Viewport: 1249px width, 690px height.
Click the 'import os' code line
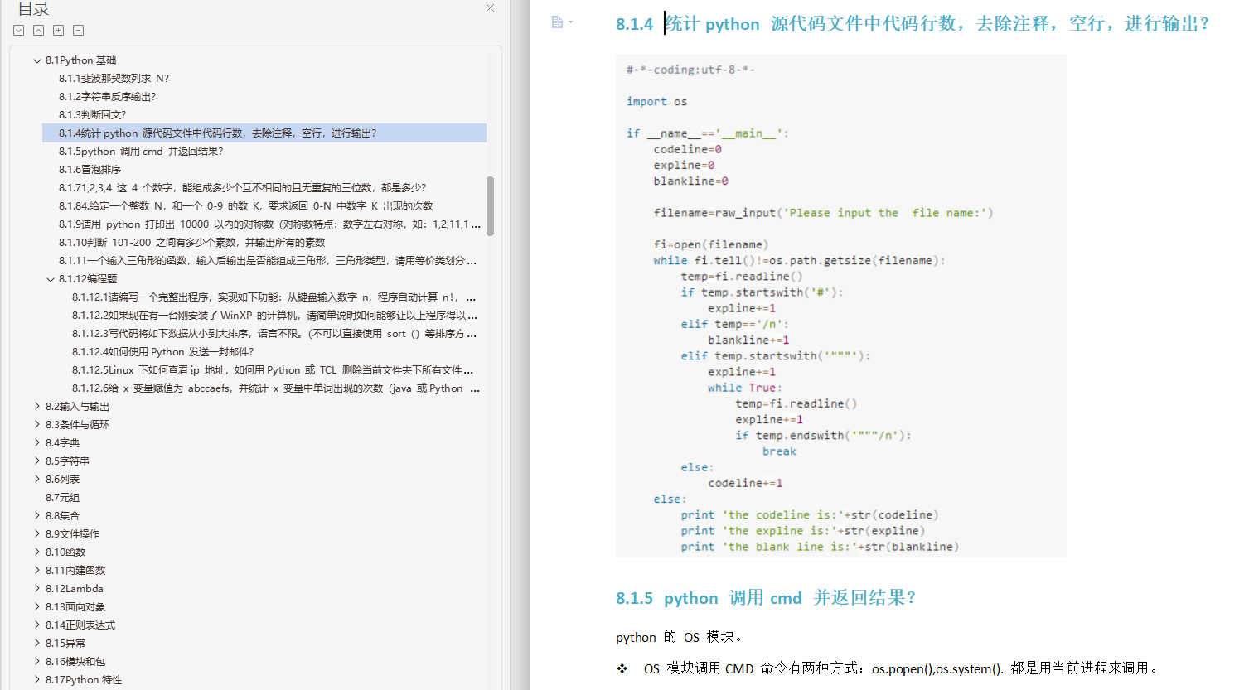click(x=656, y=102)
